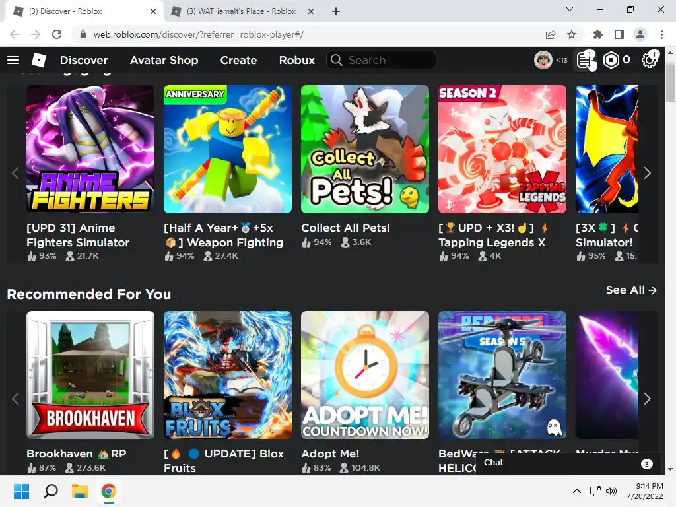Share this page via address bar share icon
The height and width of the screenshot is (507, 676).
[551, 34]
